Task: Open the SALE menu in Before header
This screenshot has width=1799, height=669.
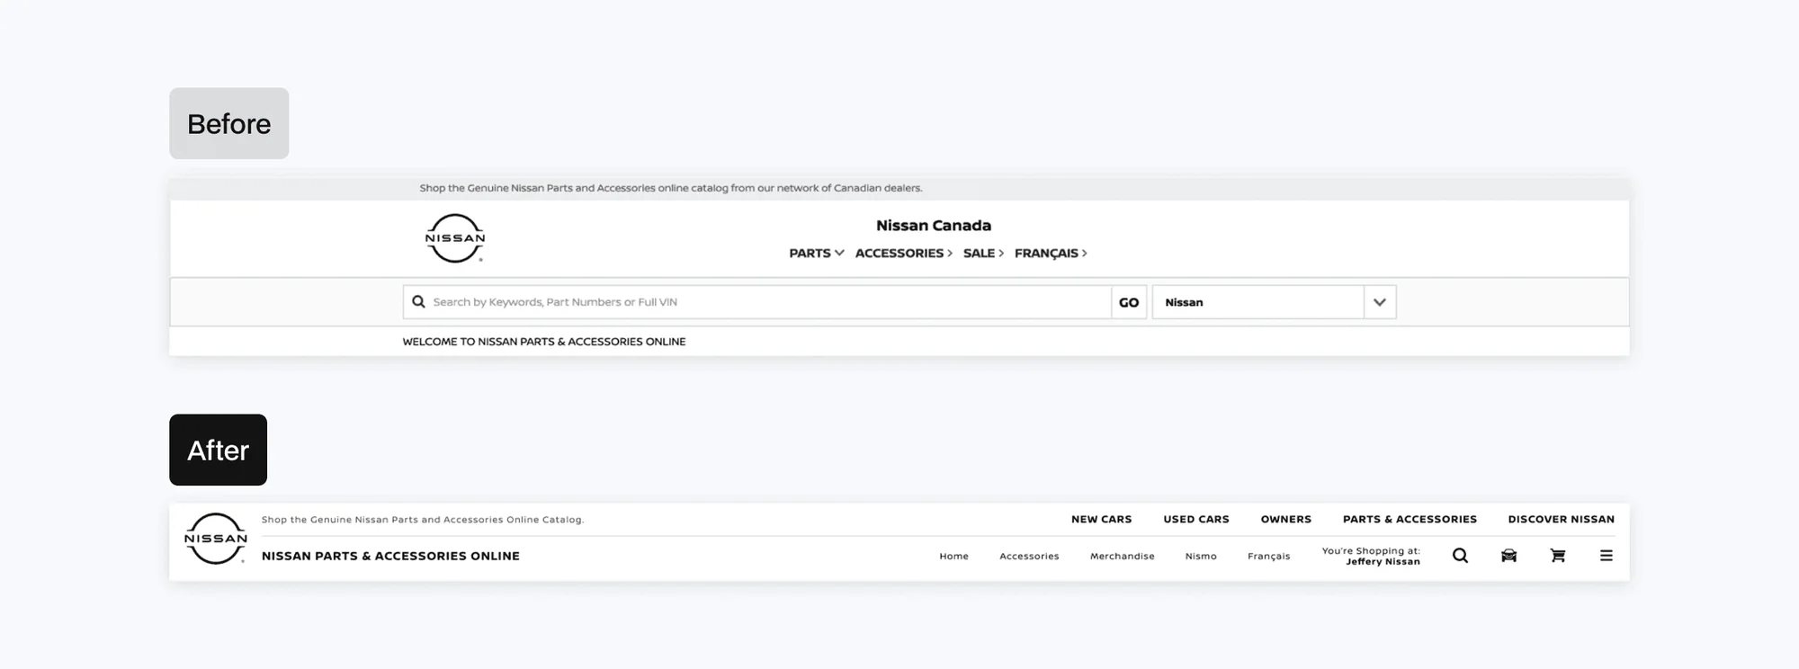Action: [x=983, y=254]
